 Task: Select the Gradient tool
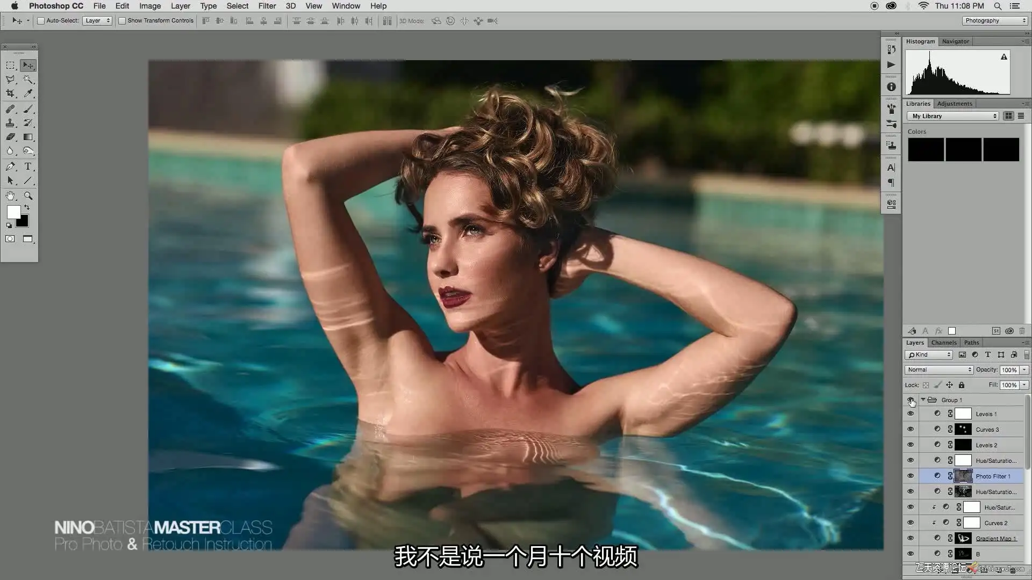(x=28, y=137)
